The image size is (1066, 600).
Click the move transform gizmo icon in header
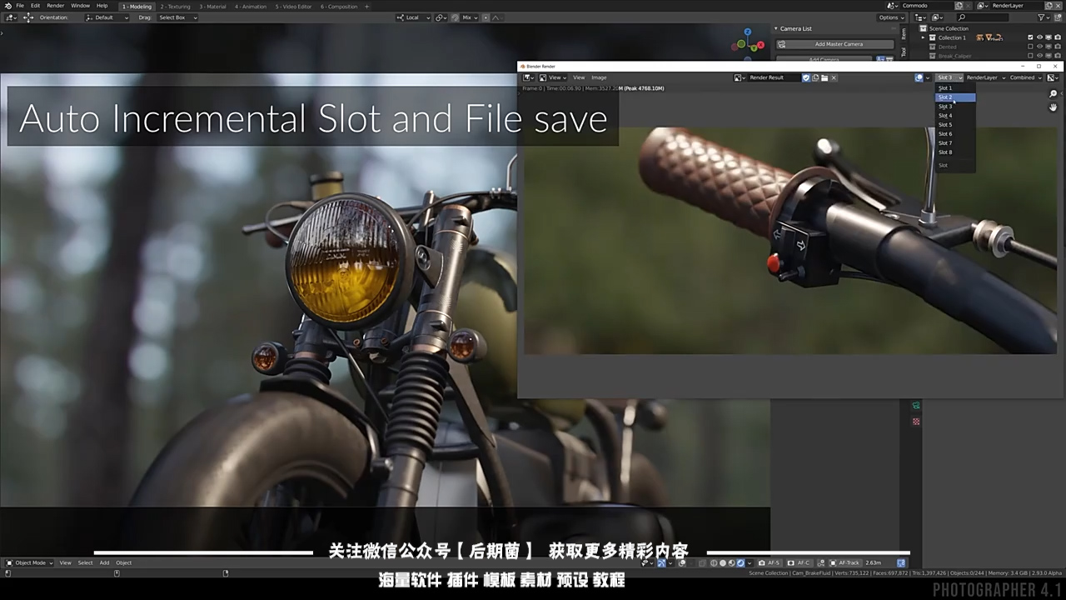28,17
